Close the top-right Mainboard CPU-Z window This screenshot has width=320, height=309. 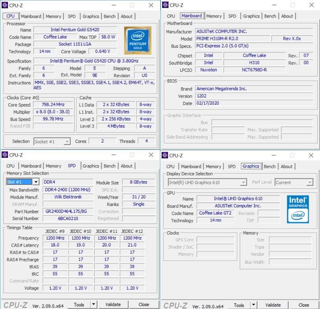pos(312,5)
